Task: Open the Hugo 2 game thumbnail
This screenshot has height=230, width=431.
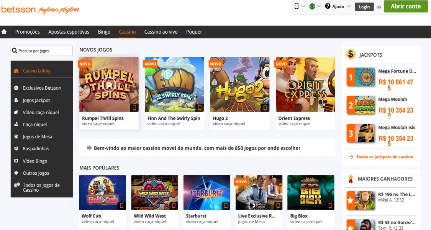Action: pyautogui.click(x=240, y=84)
